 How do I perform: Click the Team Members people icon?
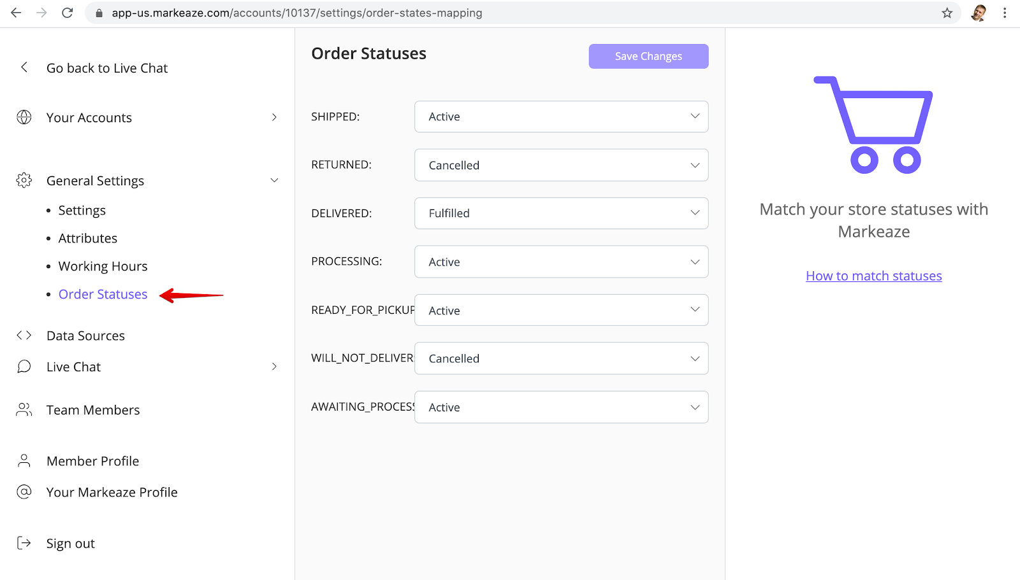24,409
